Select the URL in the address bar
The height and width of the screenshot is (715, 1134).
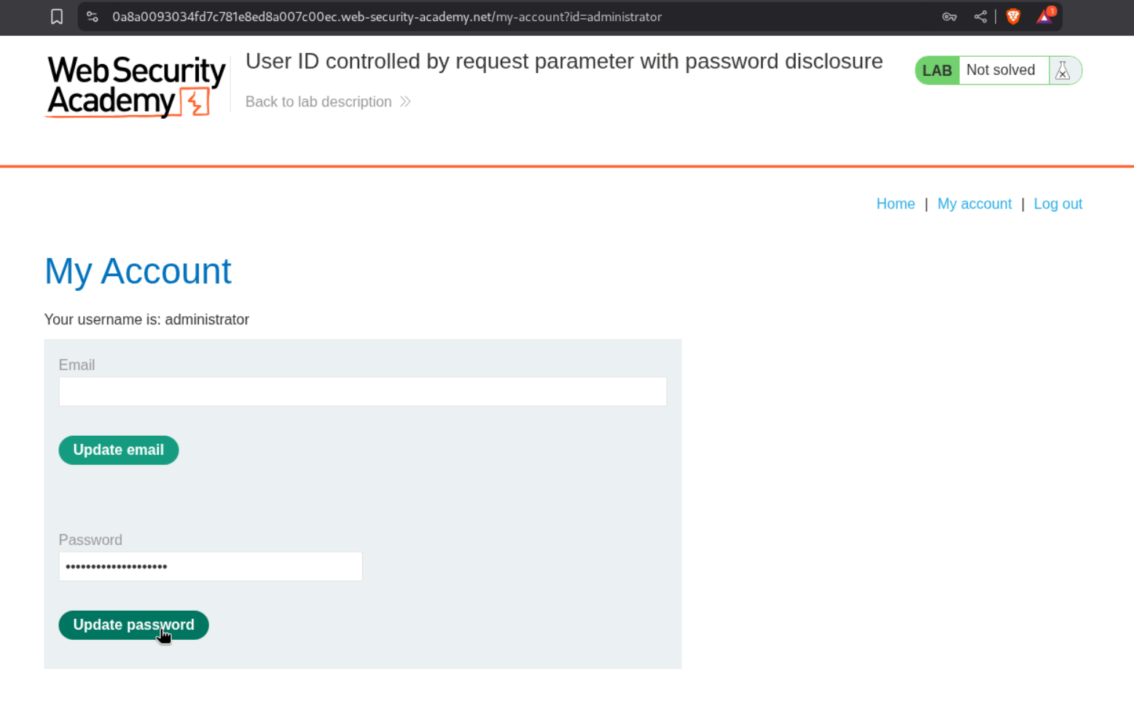coord(387,17)
